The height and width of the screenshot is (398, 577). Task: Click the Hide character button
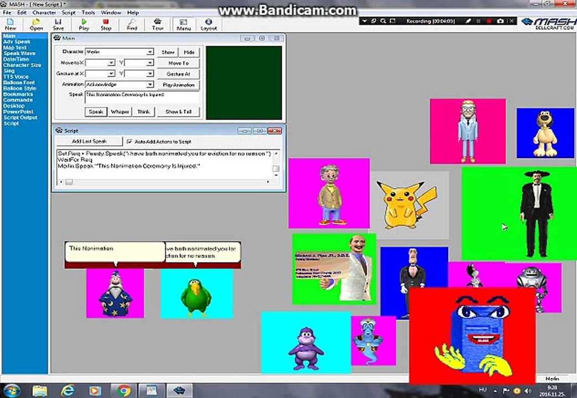pos(189,52)
